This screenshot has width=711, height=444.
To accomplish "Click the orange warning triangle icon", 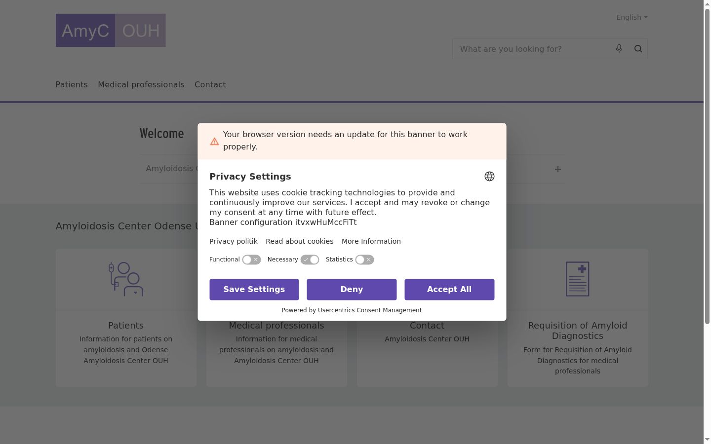I will [x=214, y=142].
